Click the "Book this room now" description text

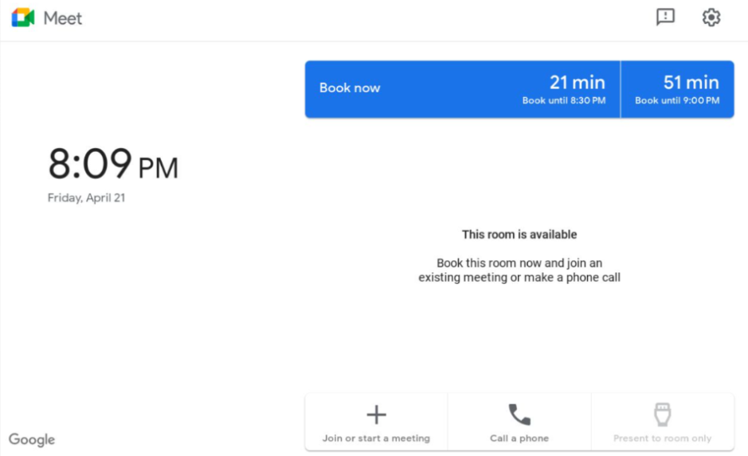click(519, 270)
